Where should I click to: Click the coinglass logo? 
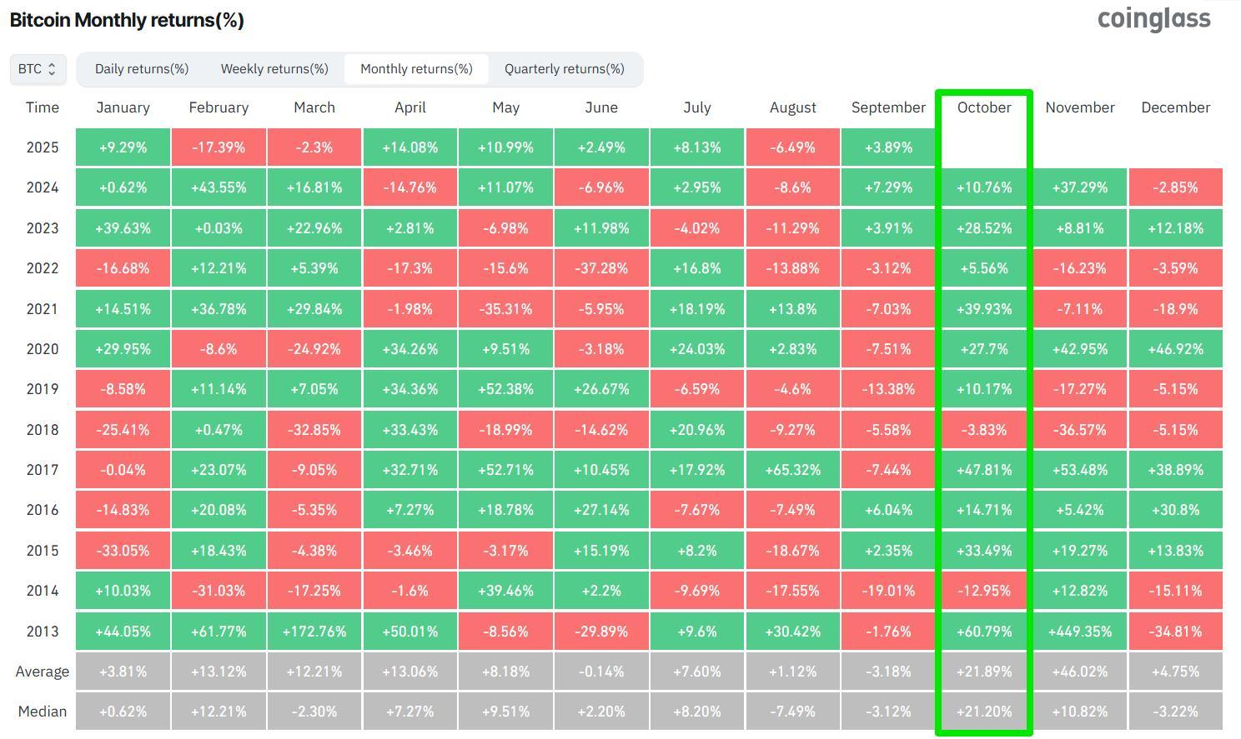(x=1153, y=19)
